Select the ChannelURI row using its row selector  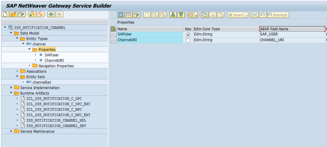pos(113,40)
